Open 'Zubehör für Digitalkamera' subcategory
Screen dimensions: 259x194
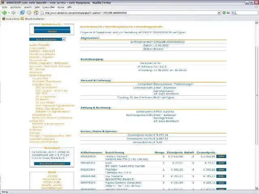(52, 112)
